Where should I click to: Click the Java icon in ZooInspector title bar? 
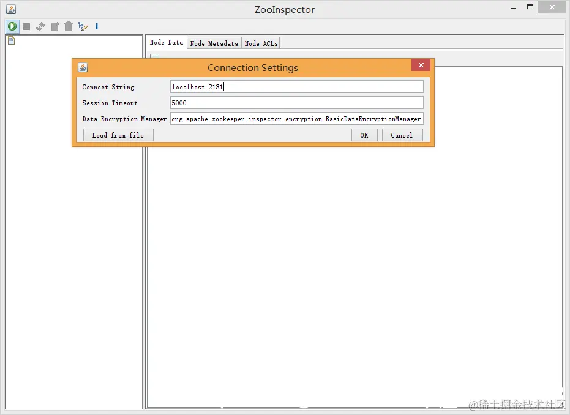tap(11, 9)
